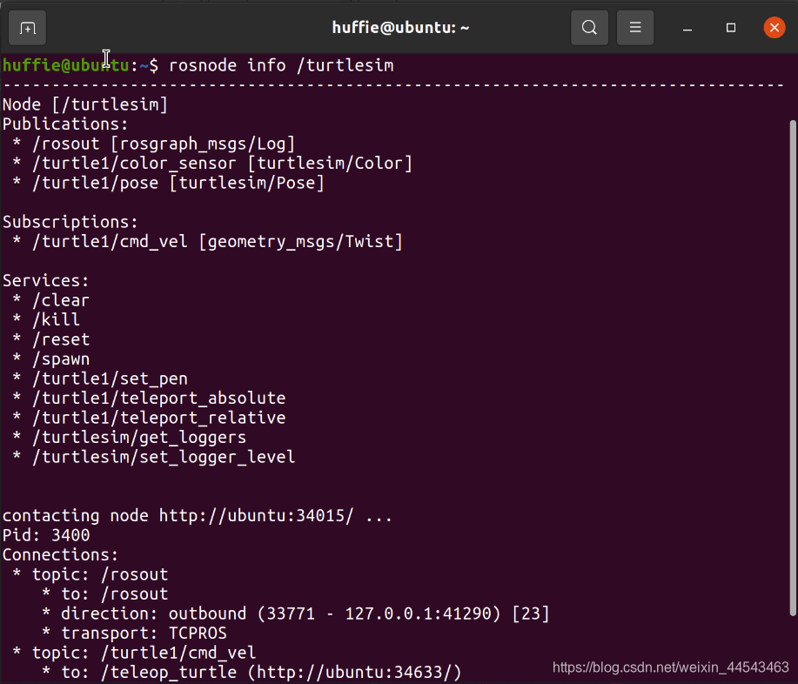Open a new terminal tab

(x=28, y=28)
